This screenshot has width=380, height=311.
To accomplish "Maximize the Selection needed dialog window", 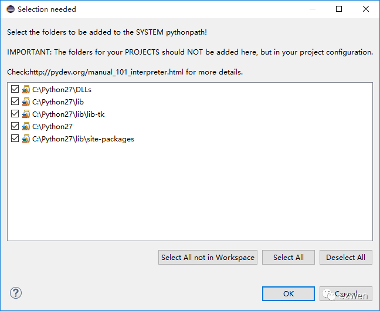I will coord(339,9).
